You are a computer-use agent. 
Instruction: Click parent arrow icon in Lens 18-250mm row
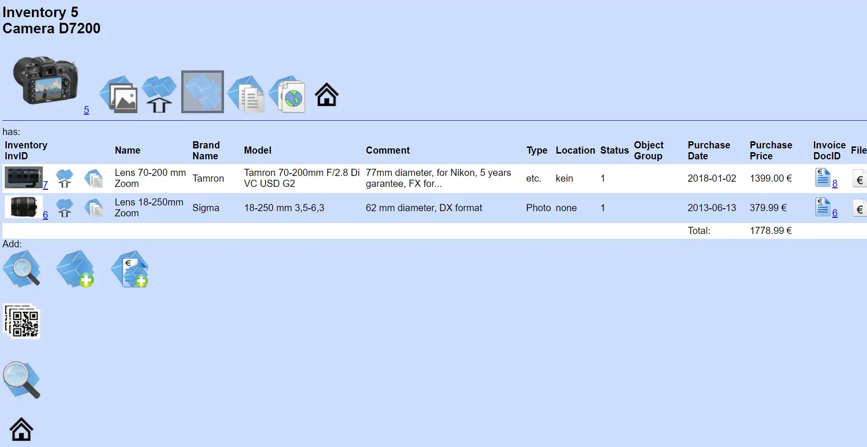tap(64, 208)
